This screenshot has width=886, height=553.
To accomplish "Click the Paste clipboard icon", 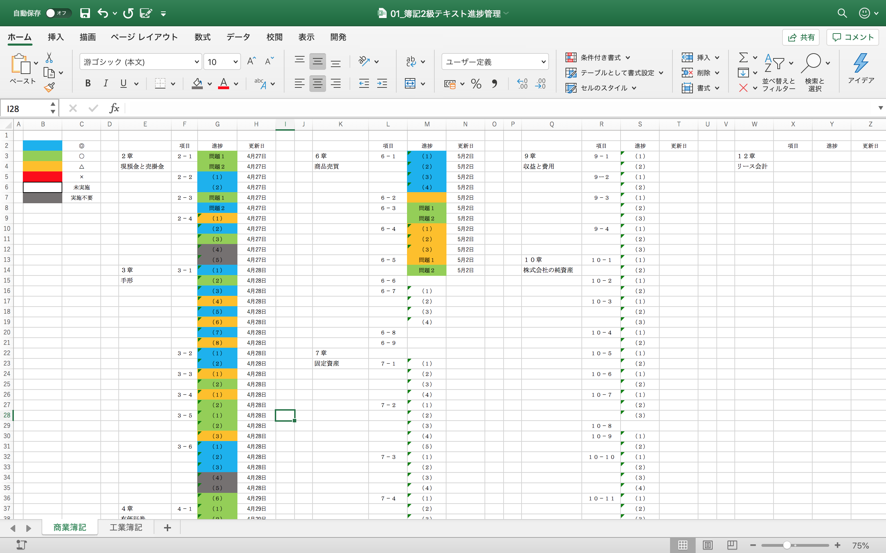I will tap(21, 64).
